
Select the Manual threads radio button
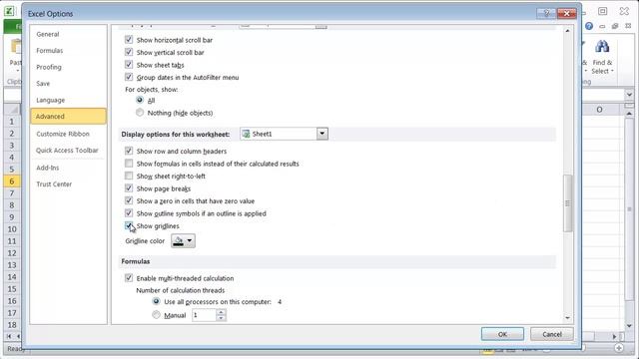point(156,315)
